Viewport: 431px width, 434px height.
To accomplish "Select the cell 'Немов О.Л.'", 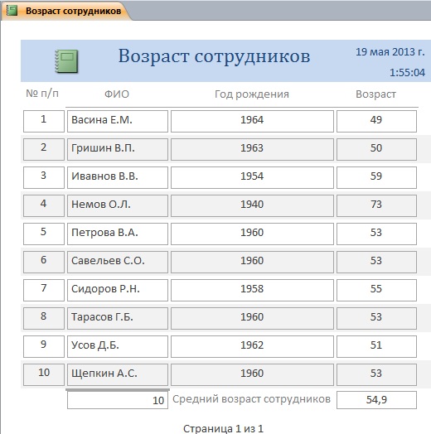I will coord(118,205).
